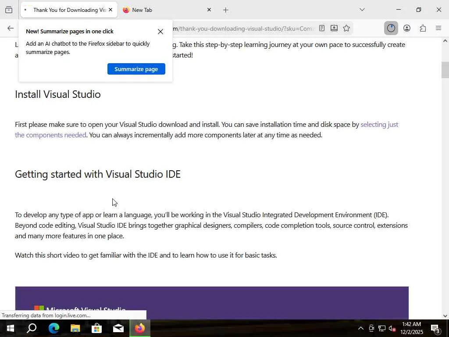Image resolution: width=449 pixels, height=337 pixels.
Task: Close the New Tab tab
Action: (x=209, y=10)
